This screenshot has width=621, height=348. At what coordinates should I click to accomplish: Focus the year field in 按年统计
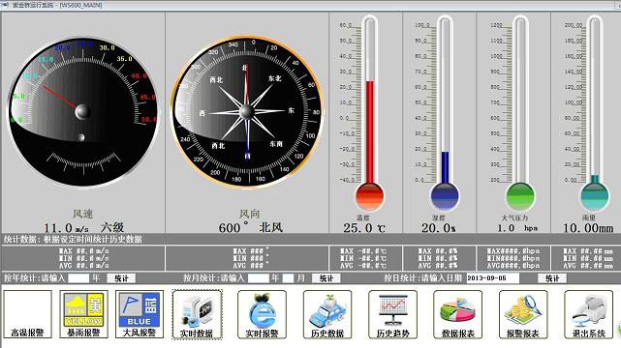78,278
